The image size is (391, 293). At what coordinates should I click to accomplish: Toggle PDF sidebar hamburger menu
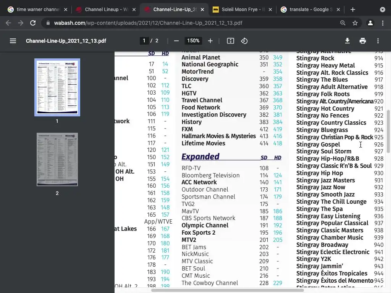(13, 41)
